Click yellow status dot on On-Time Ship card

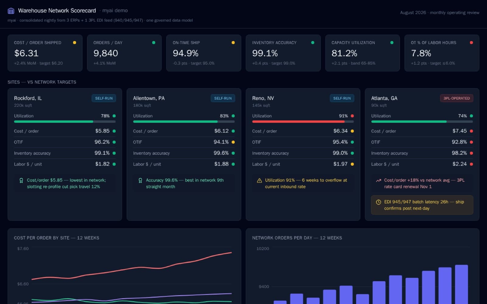point(233,43)
